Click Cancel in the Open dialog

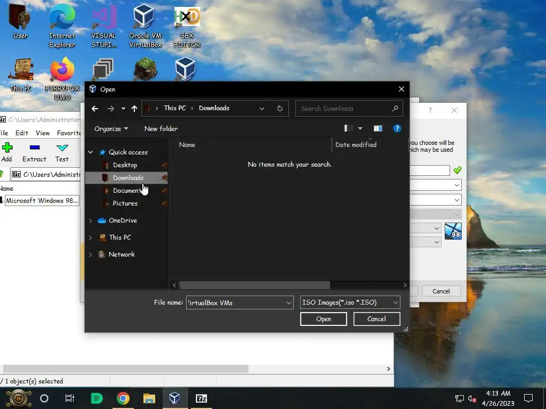point(376,319)
